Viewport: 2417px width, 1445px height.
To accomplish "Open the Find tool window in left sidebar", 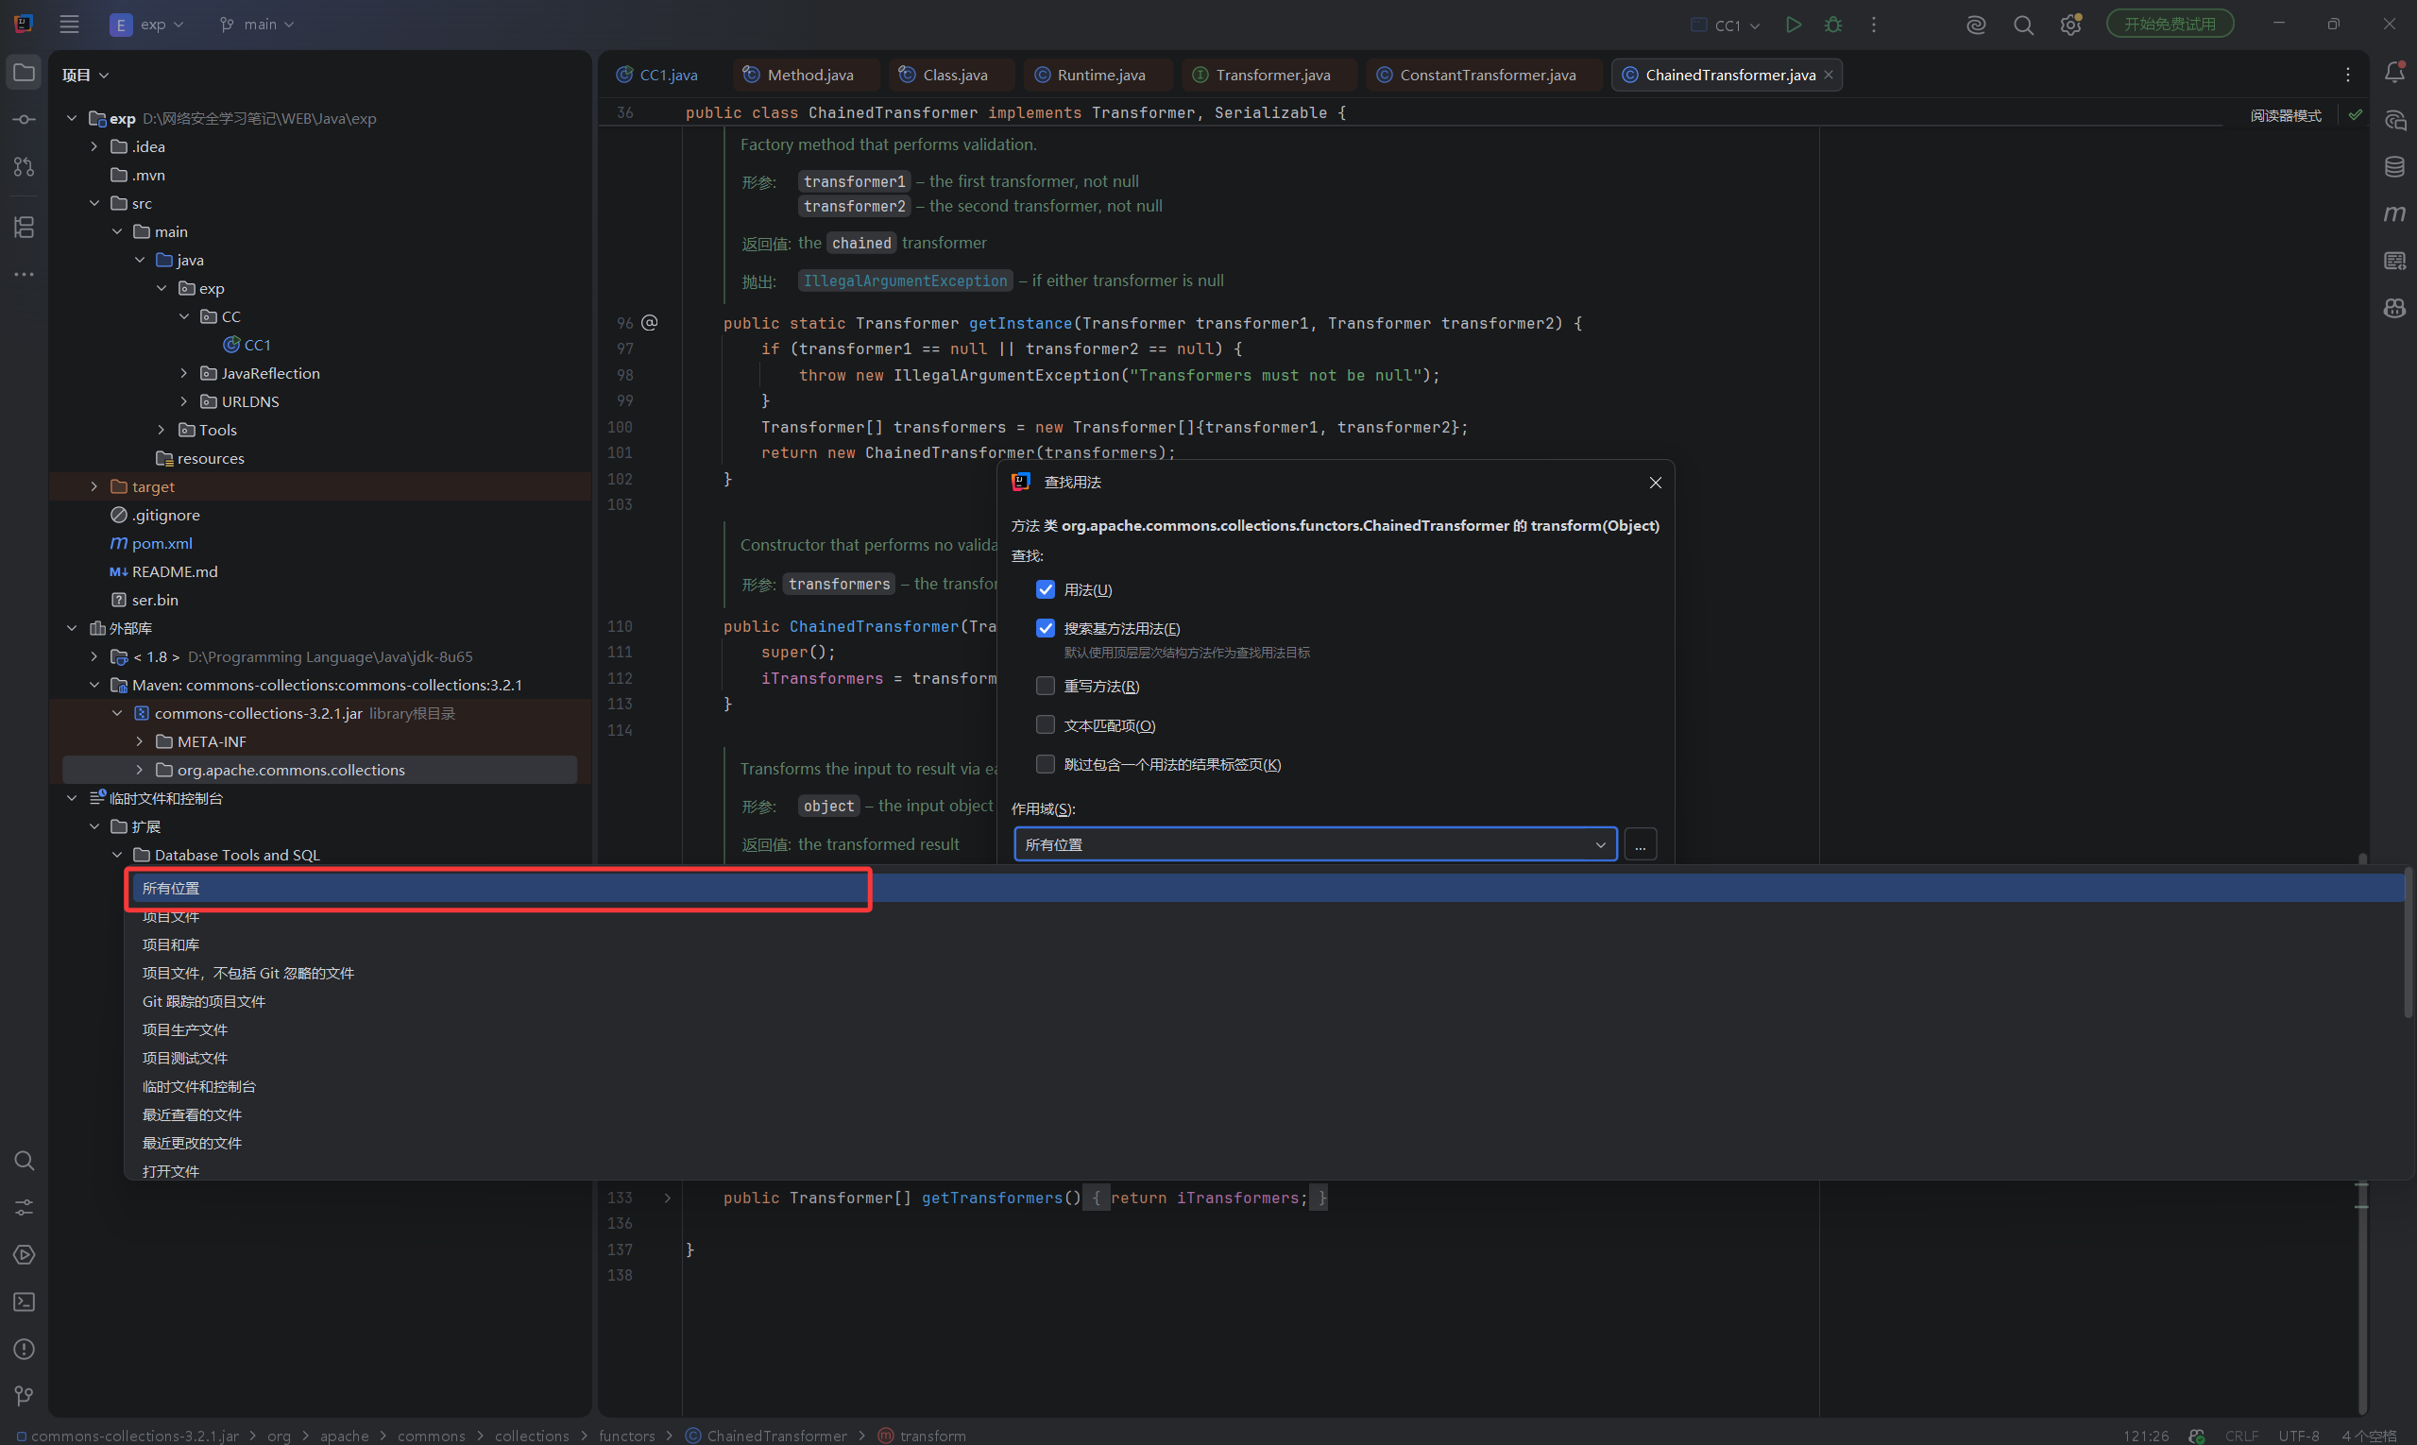I will pyautogui.click(x=25, y=1161).
